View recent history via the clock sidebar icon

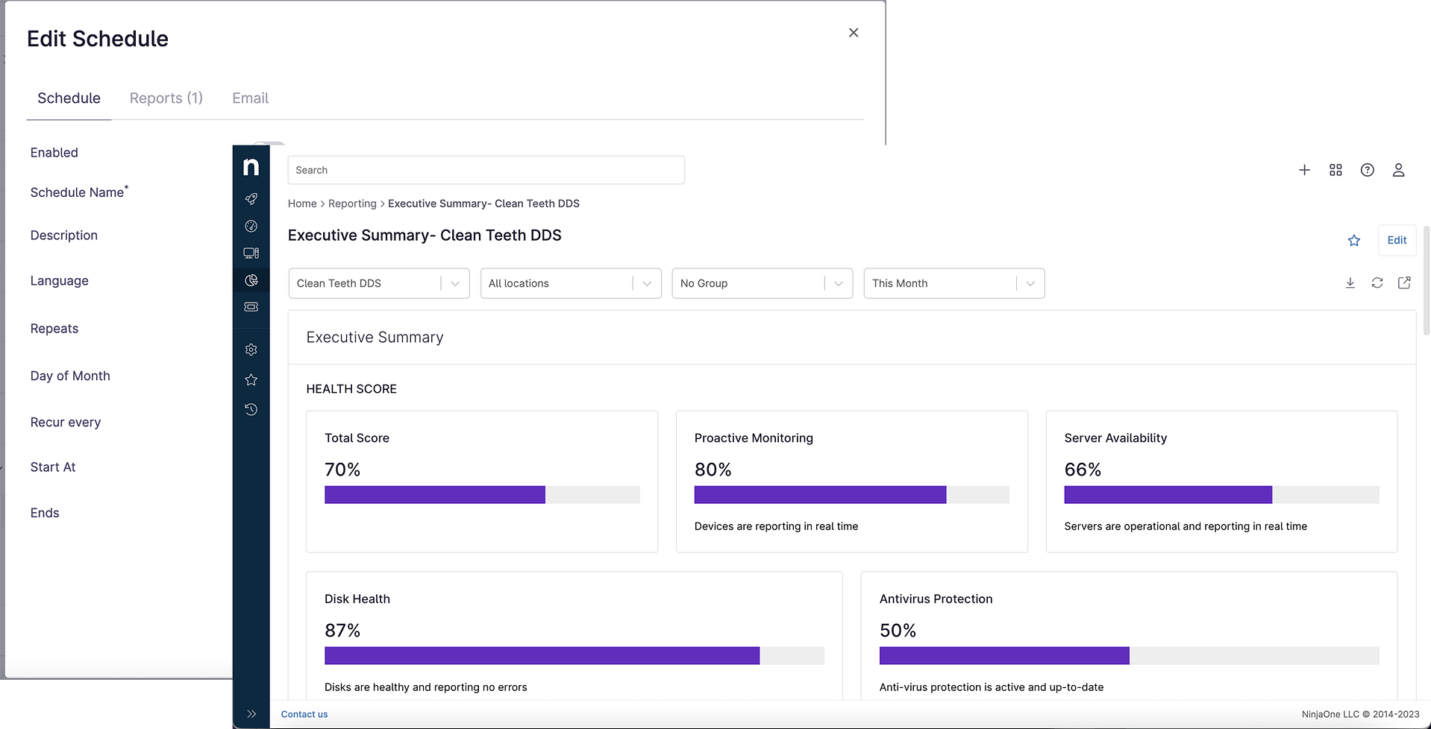[x=251, y=409]
